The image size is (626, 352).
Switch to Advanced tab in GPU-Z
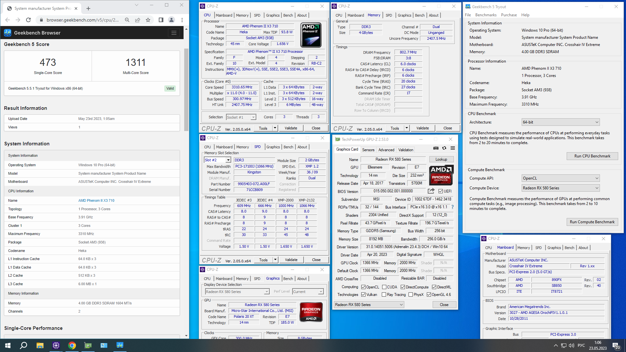point(386,150)
